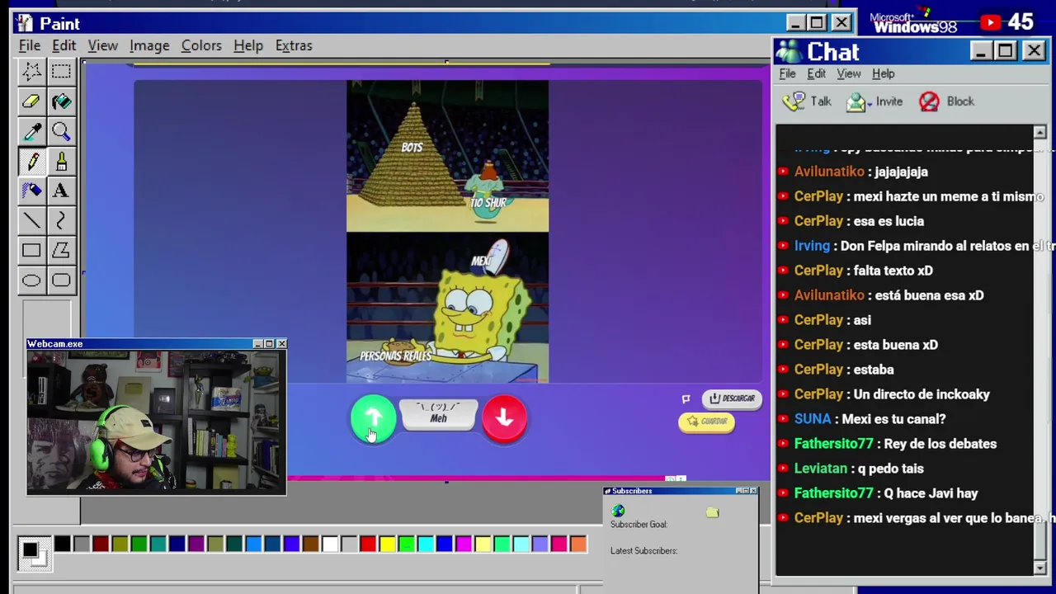Screen dimensions: 1056x594
Task: Choose the Fill With Color bucket
Action: pyautogui.click(x=61, y=101)
